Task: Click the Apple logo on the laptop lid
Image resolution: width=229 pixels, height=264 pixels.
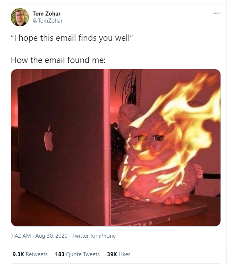Action: [x=48, y=138]
